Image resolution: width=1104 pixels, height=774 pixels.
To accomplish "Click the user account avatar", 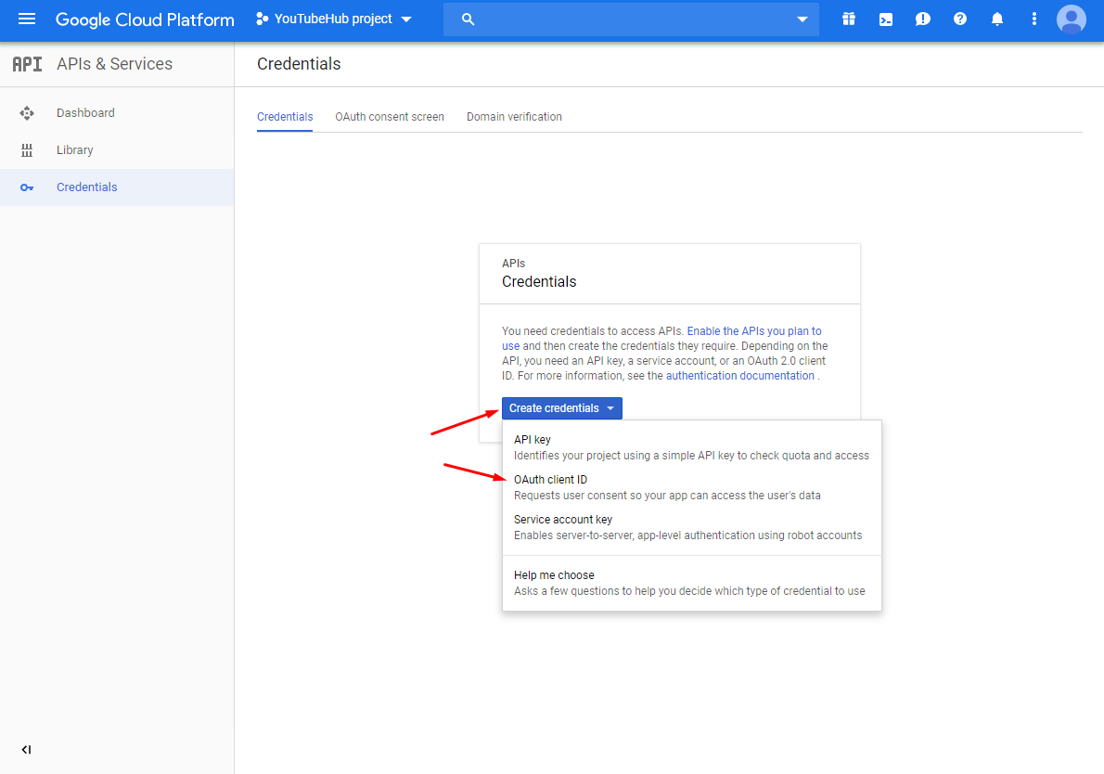I will click(x=1072, y=19).
